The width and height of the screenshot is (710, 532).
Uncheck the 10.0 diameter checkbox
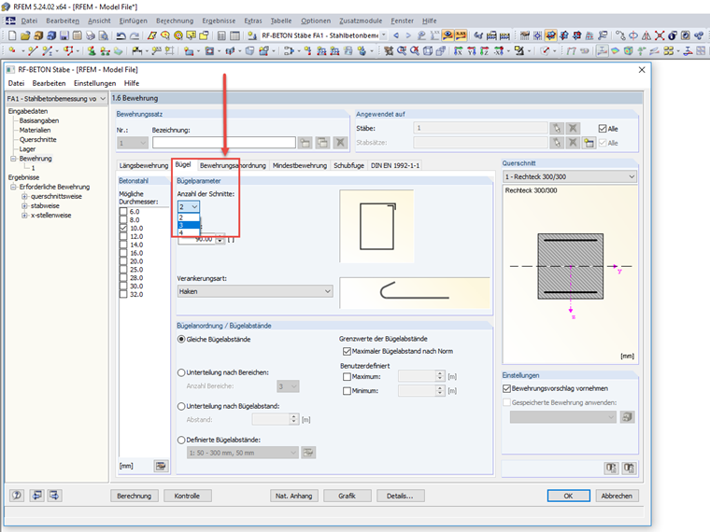[x=123, y=228]
